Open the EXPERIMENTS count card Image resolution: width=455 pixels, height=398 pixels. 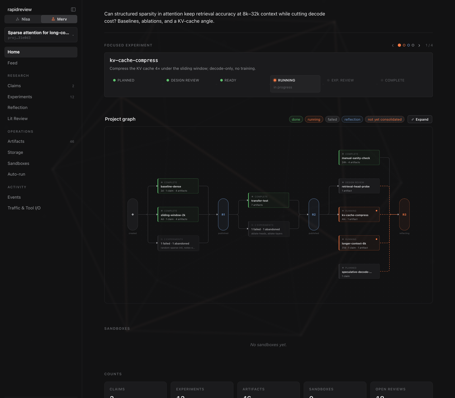[202, 390]
